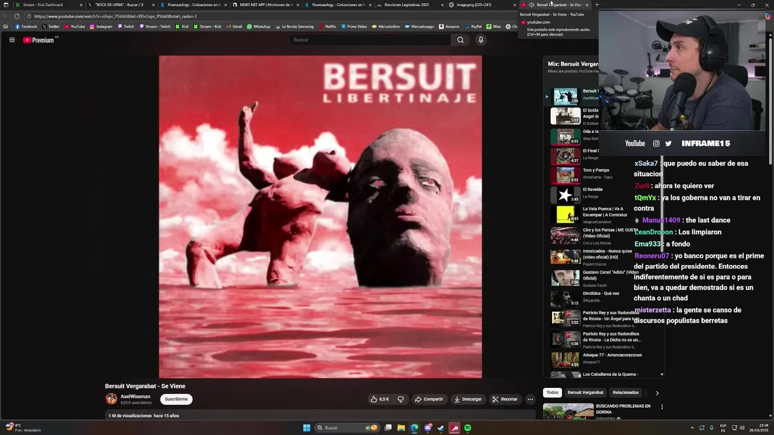The height and width of the screenshot is (435, 774).
Task: Subscribe with the Suscribirme button
Action: [x=176, y=399]
